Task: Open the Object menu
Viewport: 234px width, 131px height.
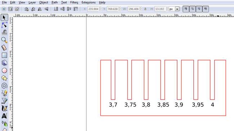Action: click(x=44, y=3)
